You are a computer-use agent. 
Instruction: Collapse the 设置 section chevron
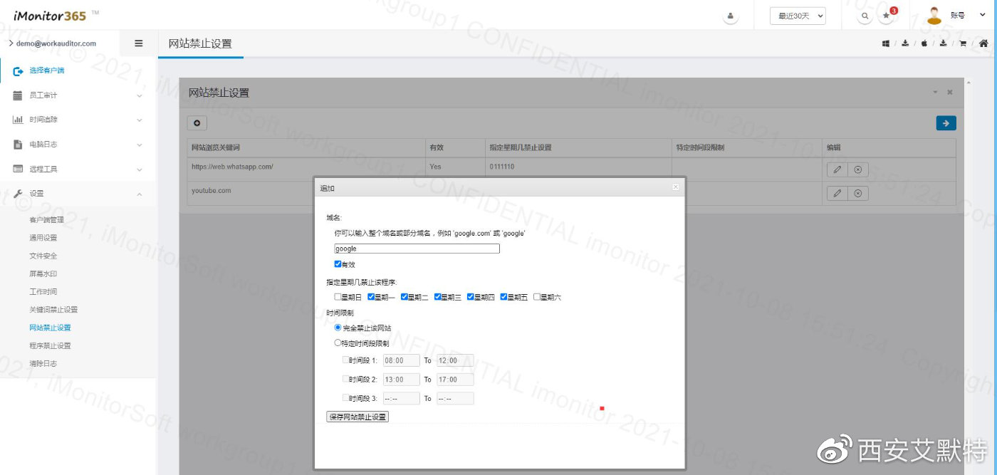(140, 194)
